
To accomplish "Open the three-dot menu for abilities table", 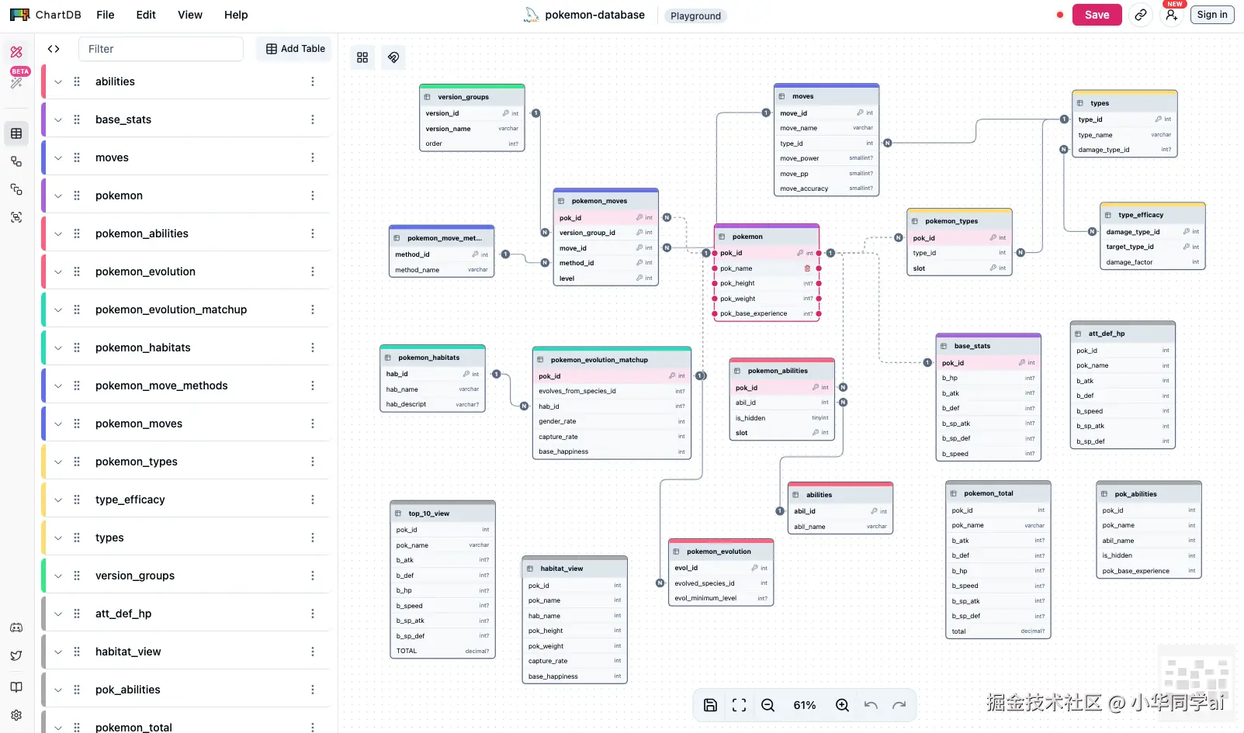I will pos(313,81).
